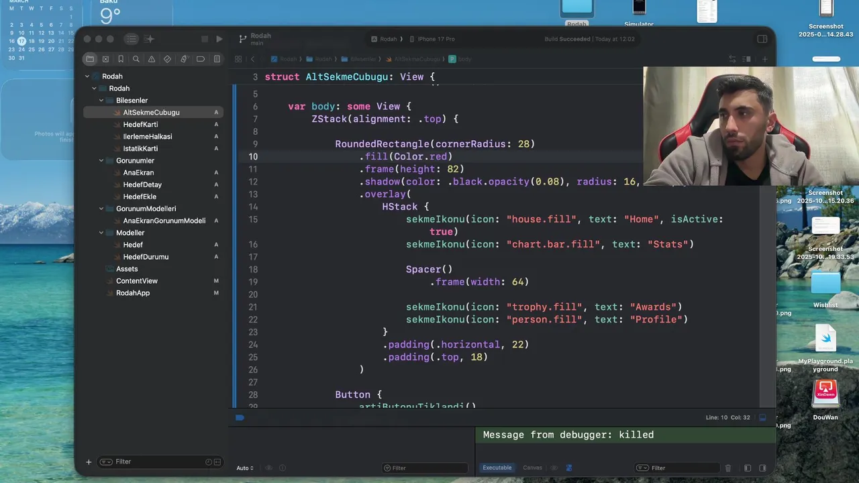Click the blue breakpoint toggle in debug bar

tap(240, 417)
